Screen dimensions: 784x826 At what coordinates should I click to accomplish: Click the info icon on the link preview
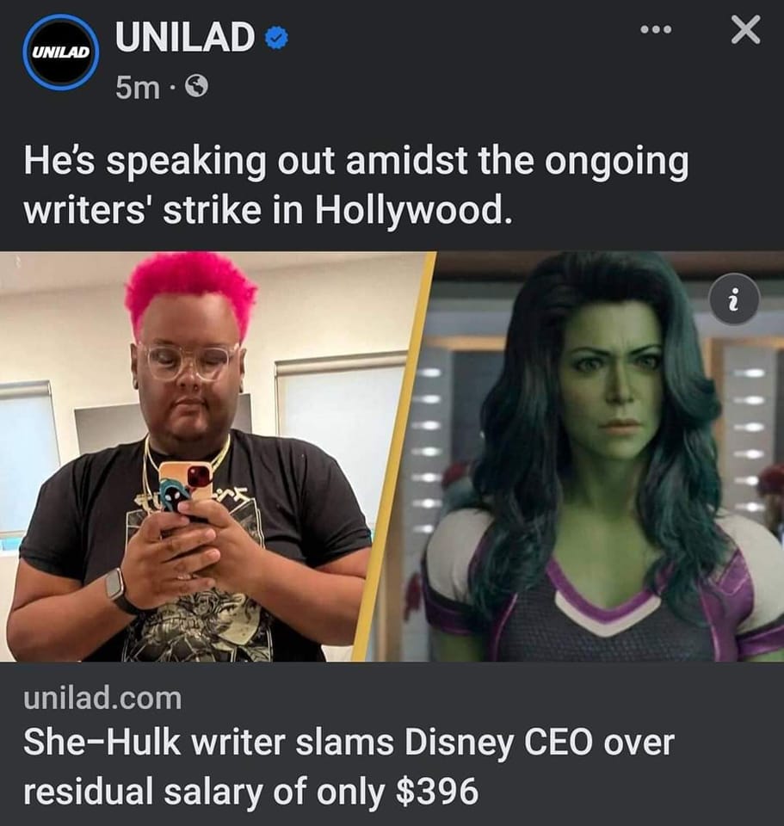(734, 301)
